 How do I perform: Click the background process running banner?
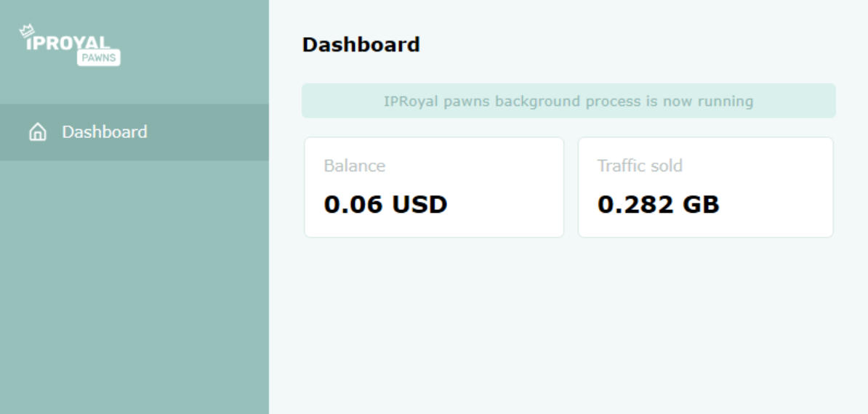tap(568, 101)
